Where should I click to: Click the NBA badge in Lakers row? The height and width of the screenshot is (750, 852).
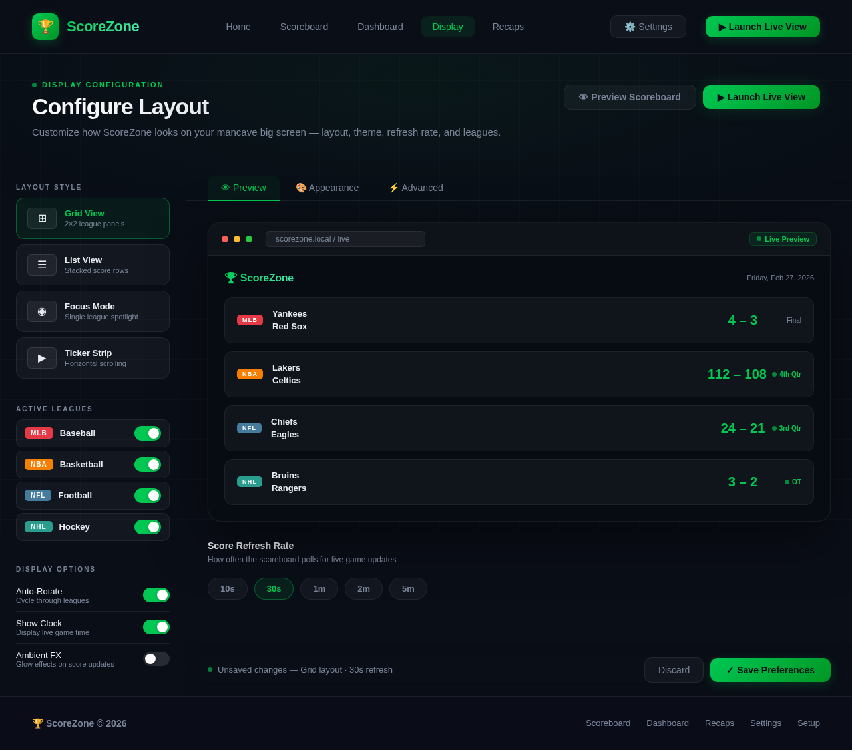click(x=250, y=374)
